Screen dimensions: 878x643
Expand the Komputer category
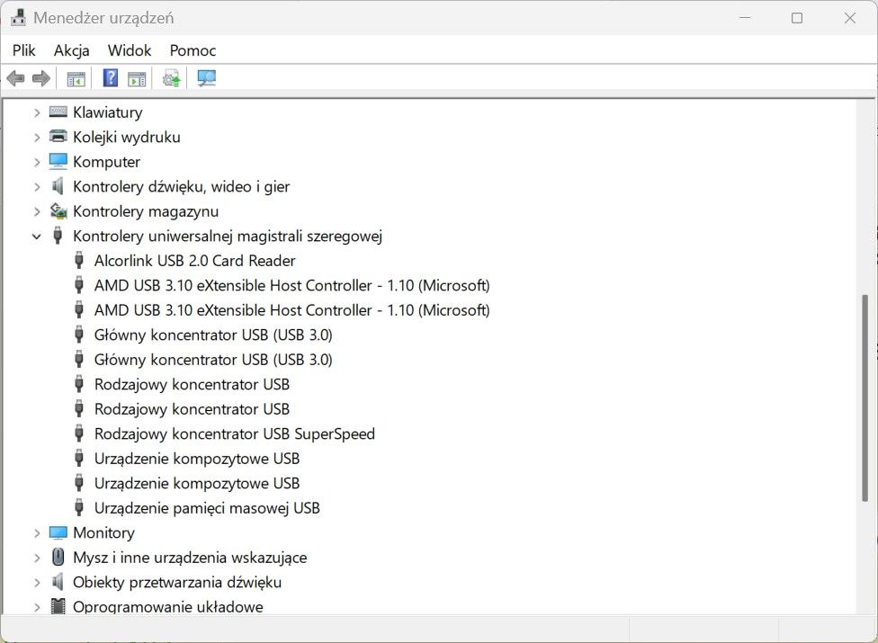(37, 162)
